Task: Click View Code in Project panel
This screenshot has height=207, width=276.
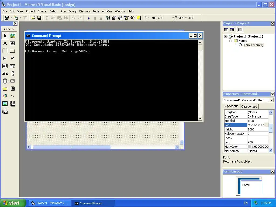Action: (x=226, y=30)
